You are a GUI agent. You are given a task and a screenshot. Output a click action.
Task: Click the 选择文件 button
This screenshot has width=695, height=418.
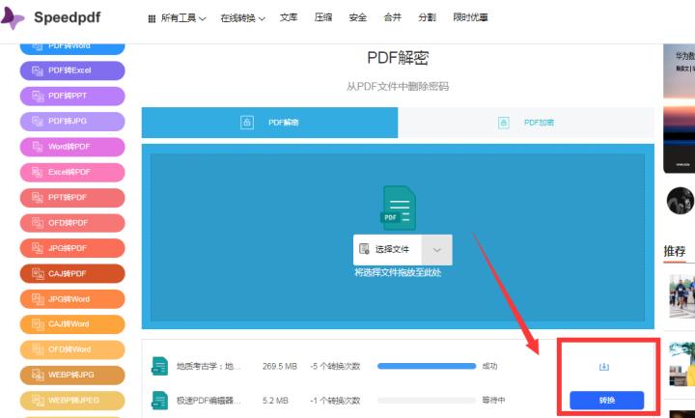point(387,250)
